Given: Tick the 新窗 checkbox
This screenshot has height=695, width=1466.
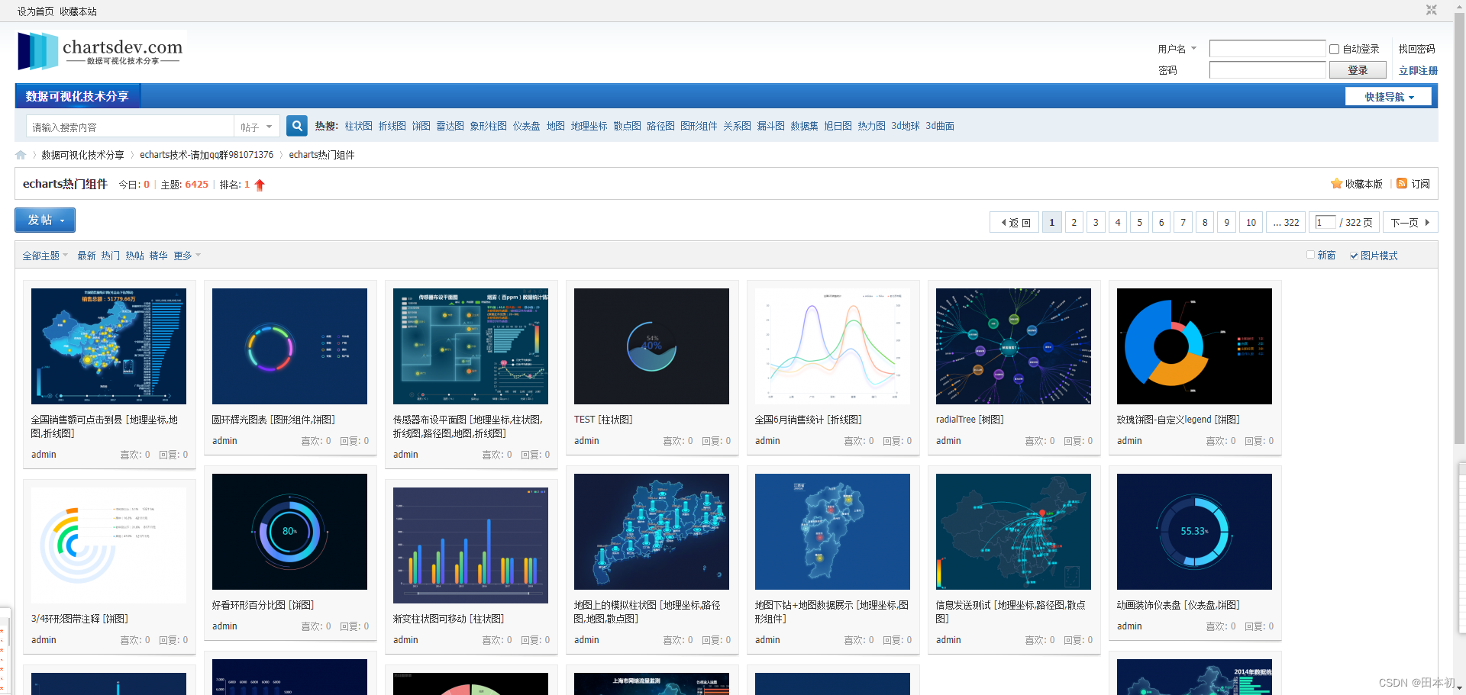Looking at the screenshot, I should click(1310, 255).
